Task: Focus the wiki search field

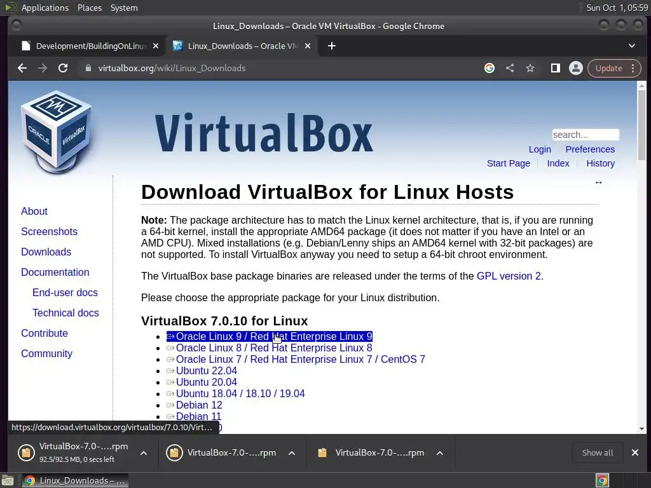Action: (x=586, y=135)
